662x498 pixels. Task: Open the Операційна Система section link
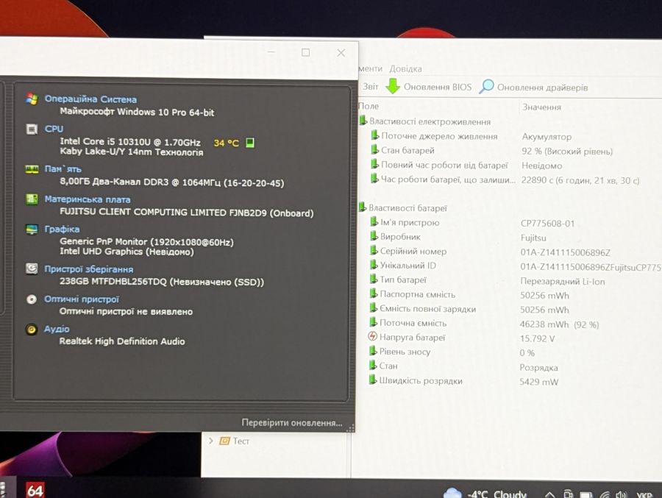coord(90,99)
